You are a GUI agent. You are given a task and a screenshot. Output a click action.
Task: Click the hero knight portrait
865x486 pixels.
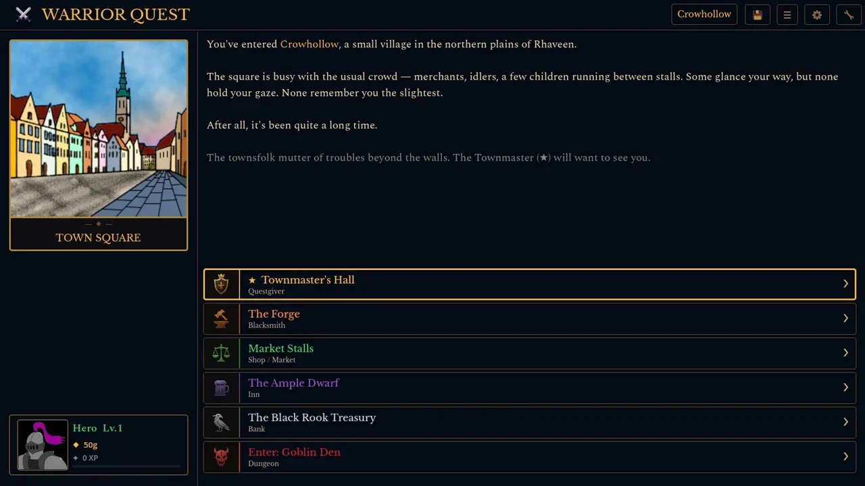[x=43, y=445]
